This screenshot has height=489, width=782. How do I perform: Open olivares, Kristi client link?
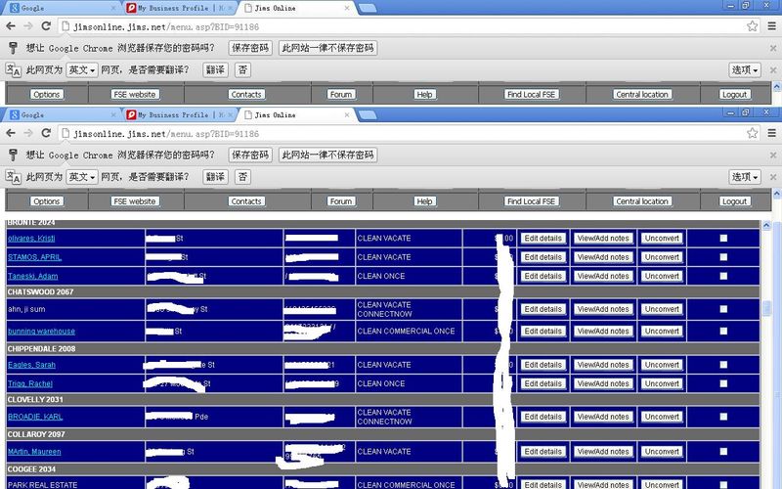pyautogui.click(x=31, y=239)
